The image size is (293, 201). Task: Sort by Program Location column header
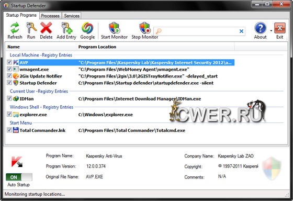(x=155, y=47)
